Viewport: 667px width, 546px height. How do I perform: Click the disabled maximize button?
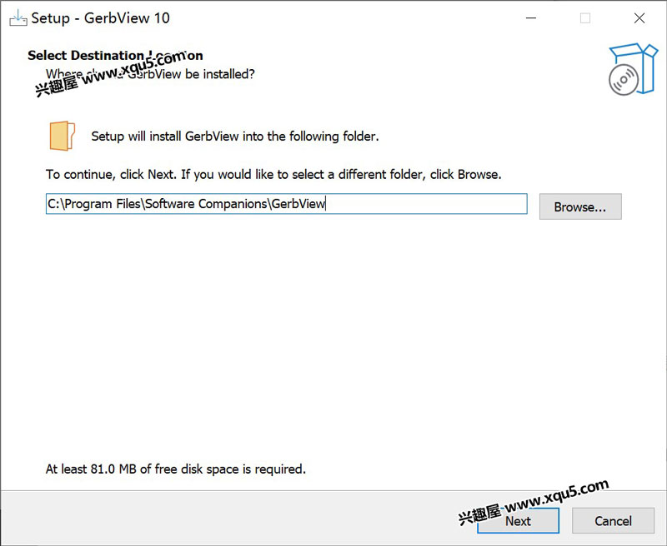pos(585,18)
